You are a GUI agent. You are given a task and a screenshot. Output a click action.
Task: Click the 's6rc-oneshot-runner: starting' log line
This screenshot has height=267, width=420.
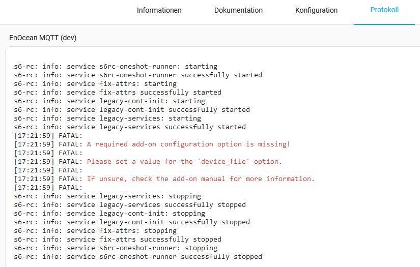point(116,67)
